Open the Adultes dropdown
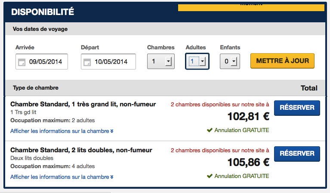Screen dimensions: 330x193 (x=197, y=61)
